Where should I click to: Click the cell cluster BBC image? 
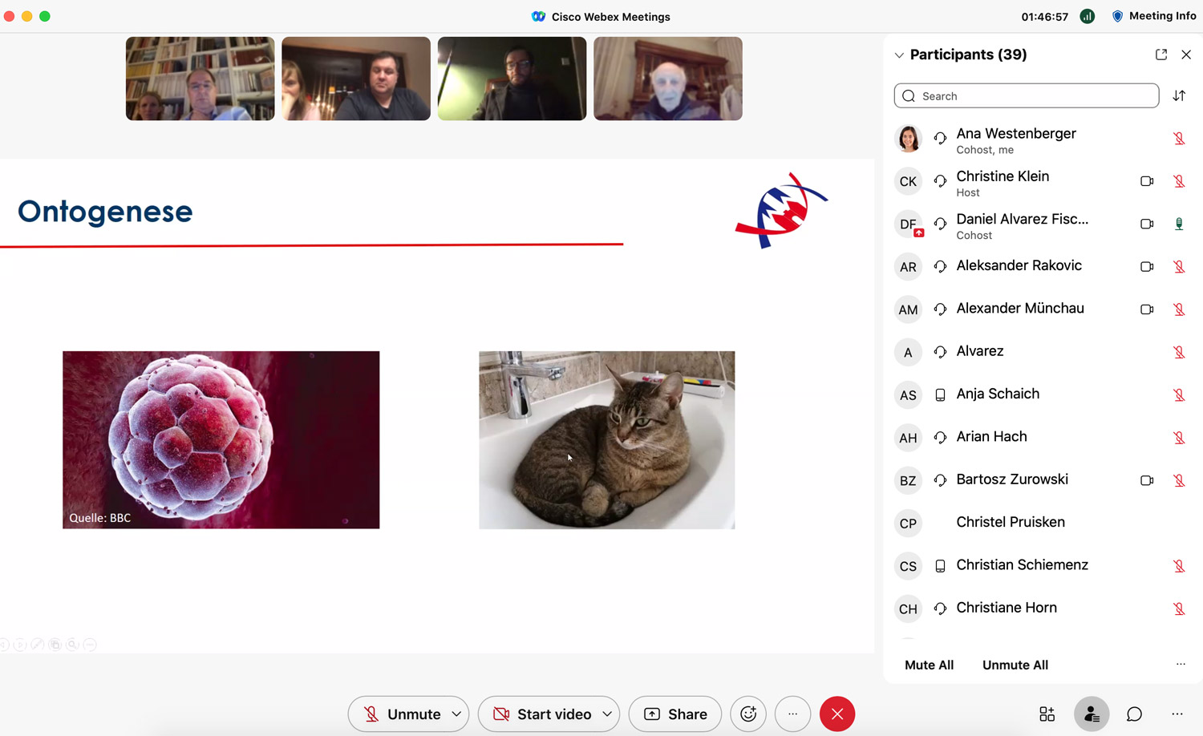tap(221, 440)
